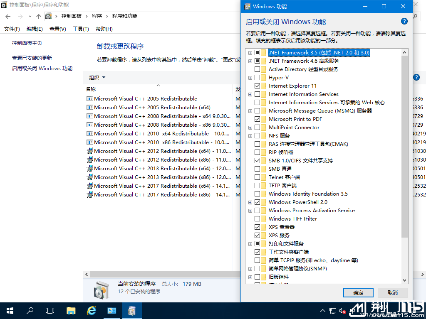
Task: Click Hyper-V folder icon
Action: (263, 78)
